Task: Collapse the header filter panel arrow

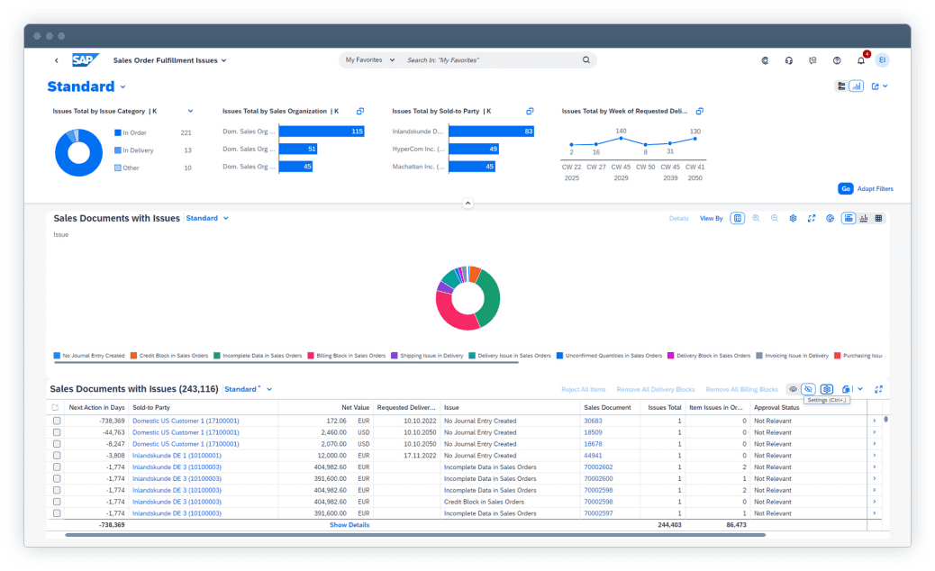Action: [x=467, y=204]
